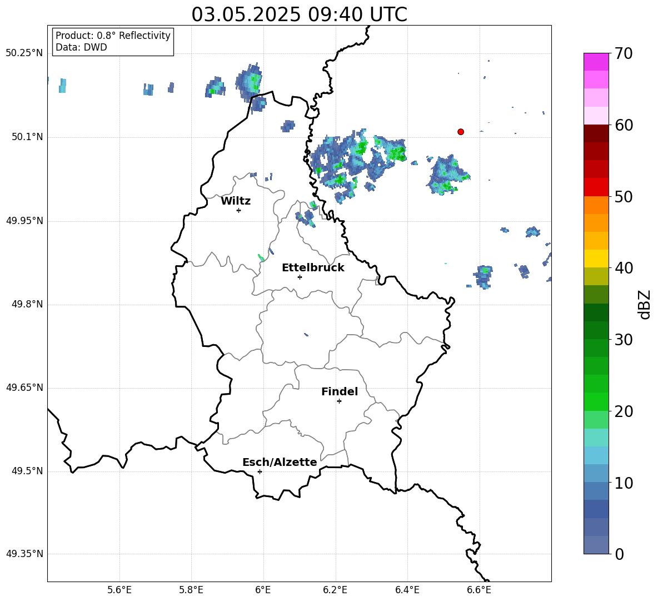This screenshot has width=658, height=601.
Task: Click the 50.25°N latitude label
Action: point(24,53)
